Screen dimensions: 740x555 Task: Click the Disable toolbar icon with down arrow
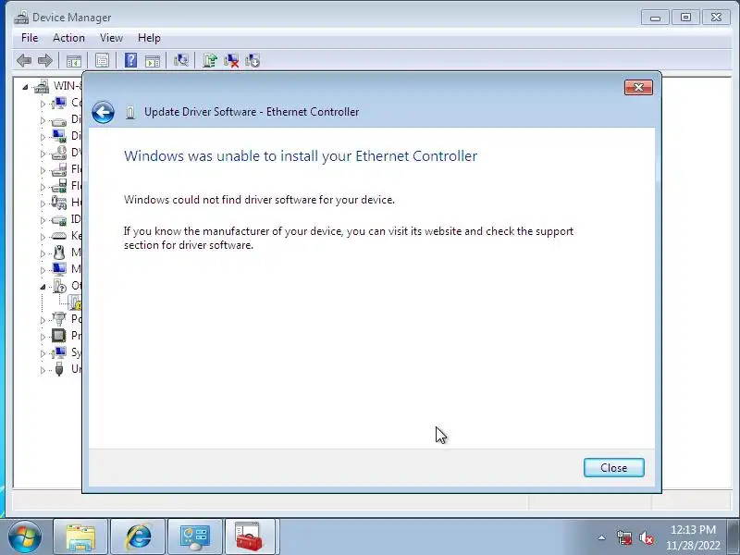pos(253,60)
